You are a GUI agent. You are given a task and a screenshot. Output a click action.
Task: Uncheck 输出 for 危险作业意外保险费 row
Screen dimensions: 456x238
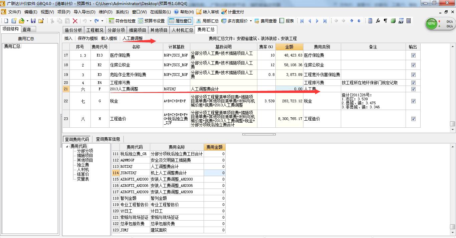coord(413,75)
